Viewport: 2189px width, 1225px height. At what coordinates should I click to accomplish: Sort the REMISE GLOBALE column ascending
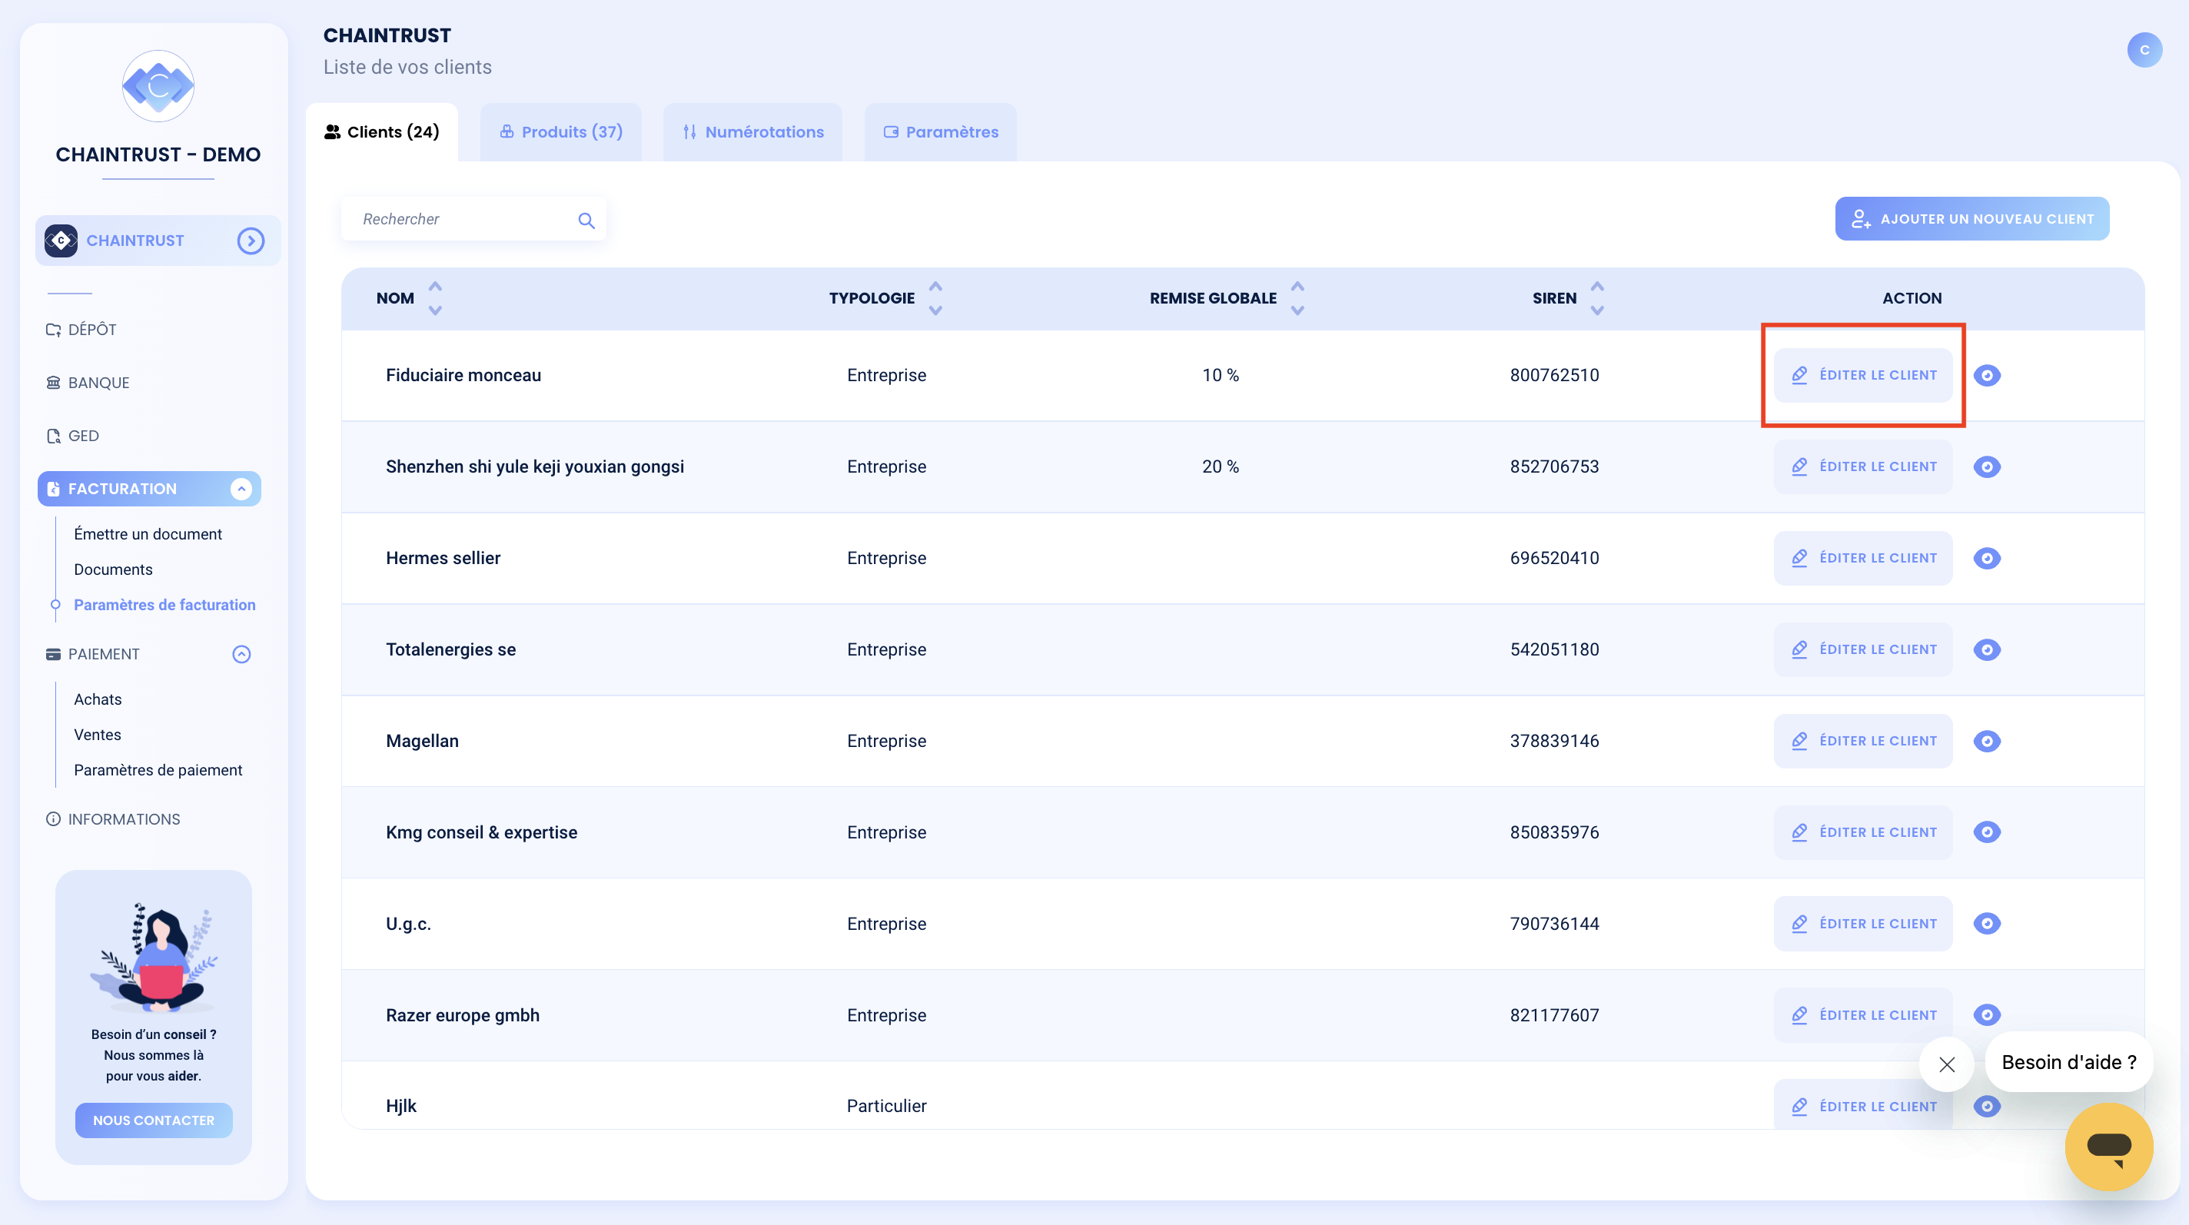click(x=1297, y=287)
